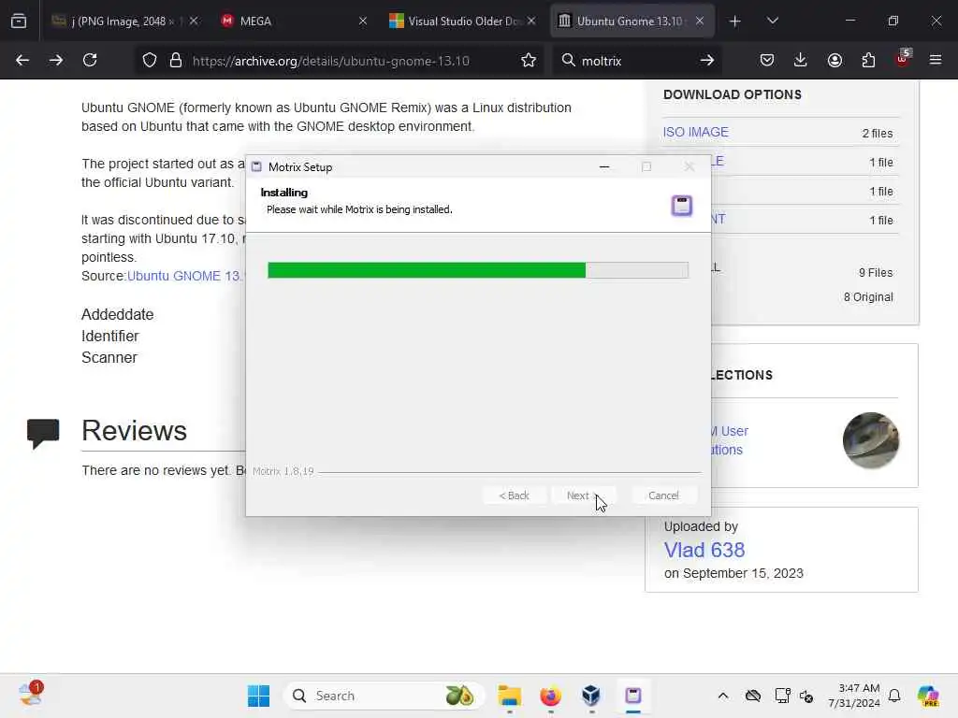Click the Motrix logo in installer header

tap(682, 205)
